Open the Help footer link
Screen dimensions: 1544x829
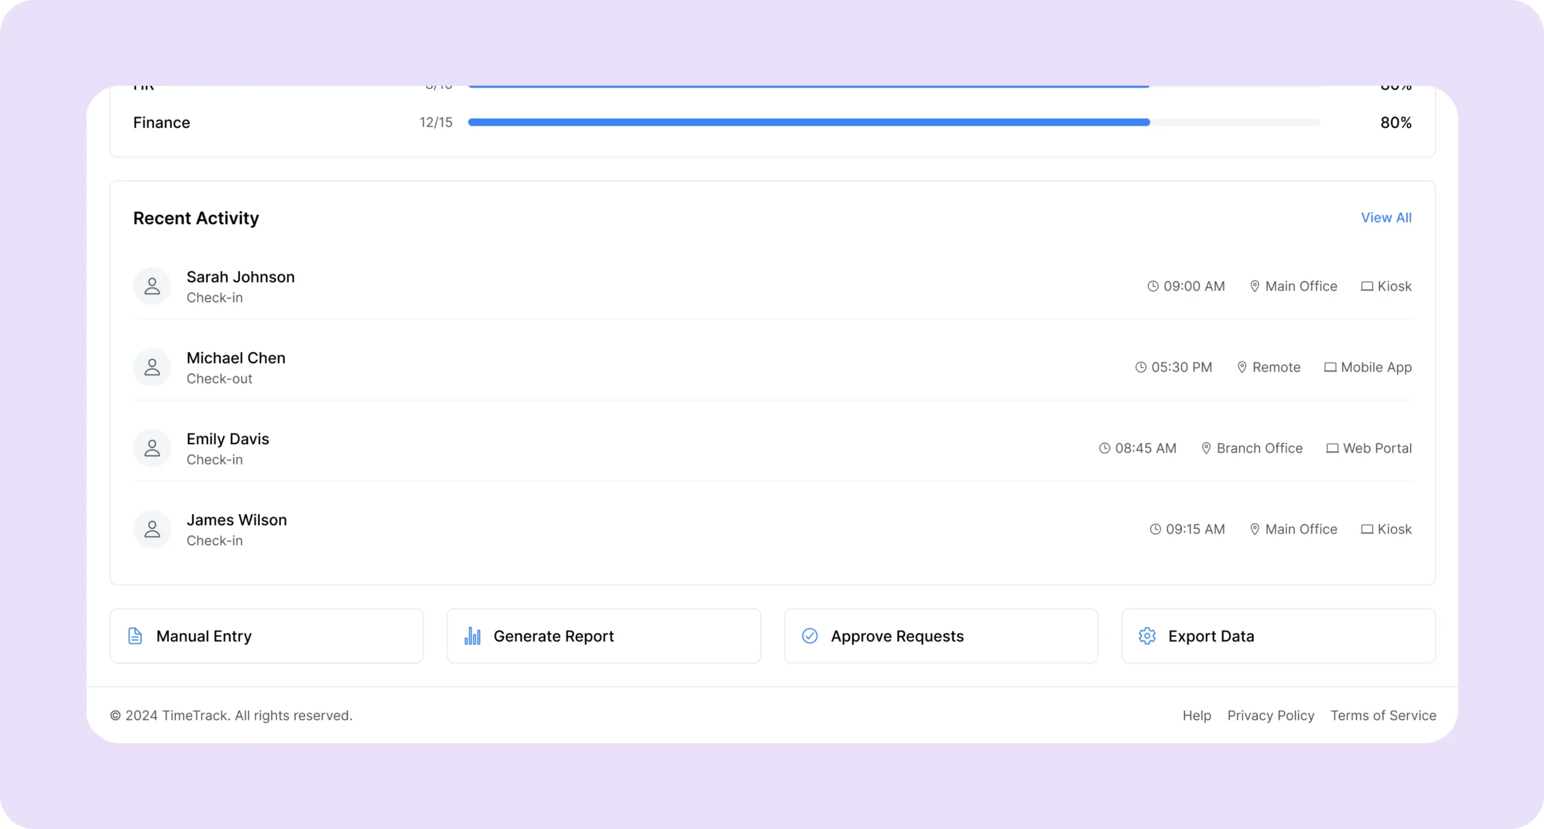pos(1196,716)
